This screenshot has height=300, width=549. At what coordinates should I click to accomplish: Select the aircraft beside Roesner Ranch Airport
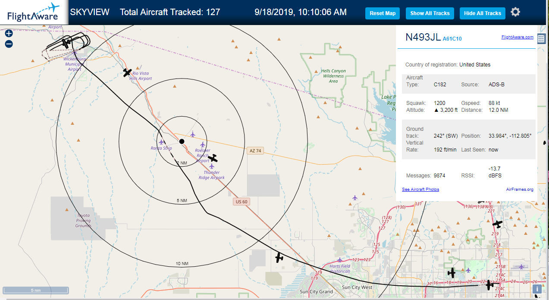[213, 158]
